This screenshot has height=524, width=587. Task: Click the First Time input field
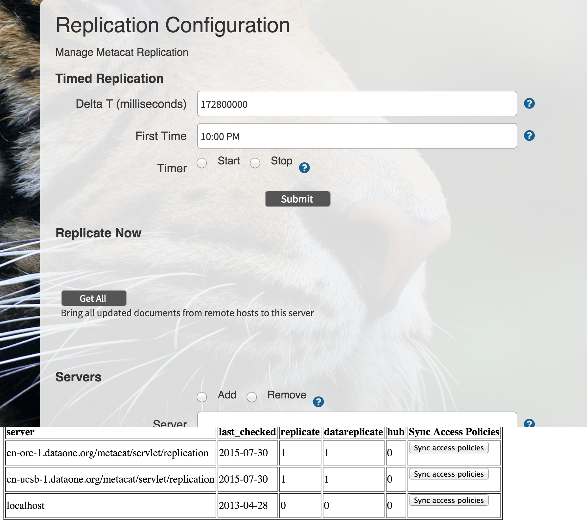click(357, 136)
